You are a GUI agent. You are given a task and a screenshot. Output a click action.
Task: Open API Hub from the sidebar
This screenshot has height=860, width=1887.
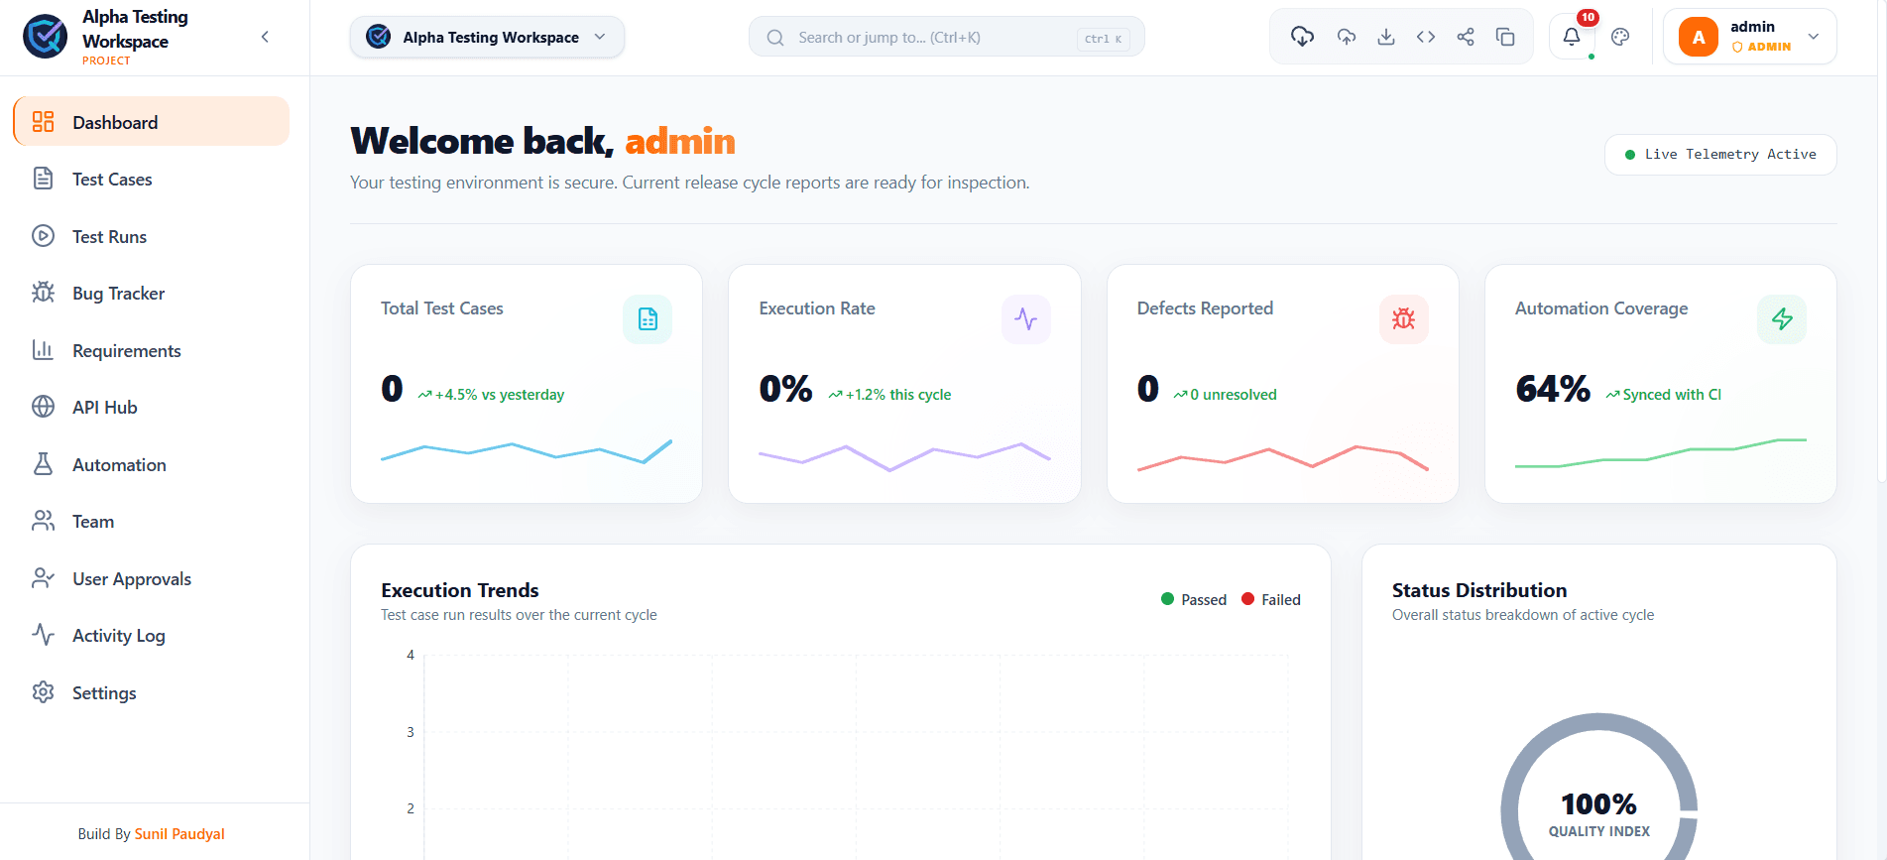[152, 407]
